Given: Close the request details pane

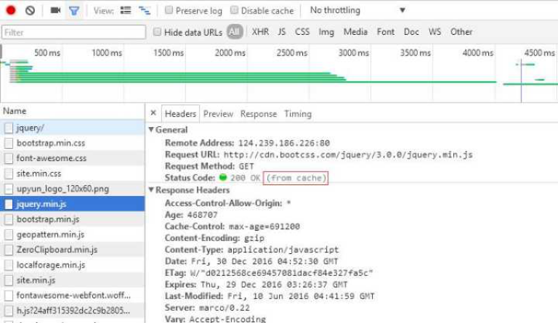Looking at the screenshot, I should 153,113.
